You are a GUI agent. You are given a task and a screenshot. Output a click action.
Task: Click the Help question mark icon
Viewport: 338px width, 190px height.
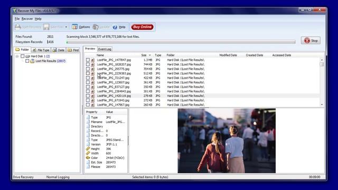115,27
